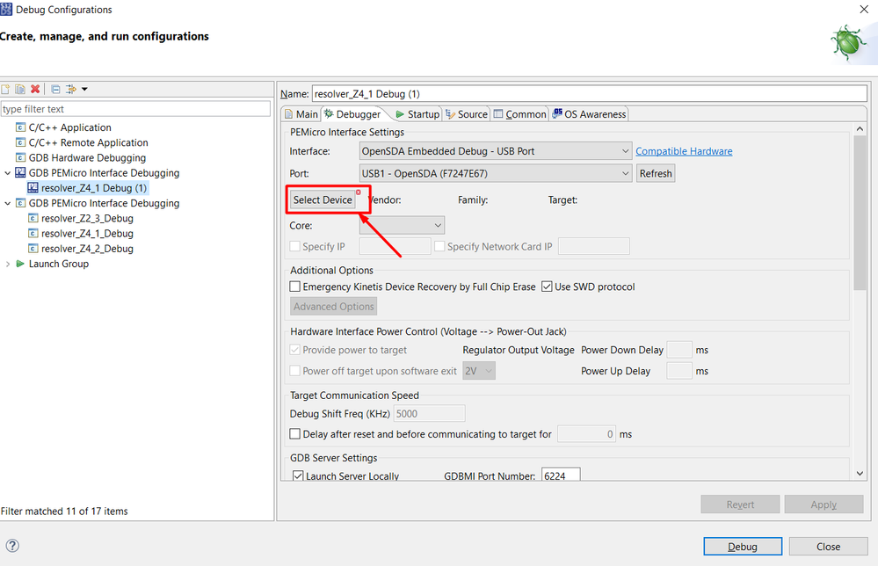This screenshot has width=878, height=566.
Task: Toggle the Use SWD protocol checkbox
Action: pos(547,287)
